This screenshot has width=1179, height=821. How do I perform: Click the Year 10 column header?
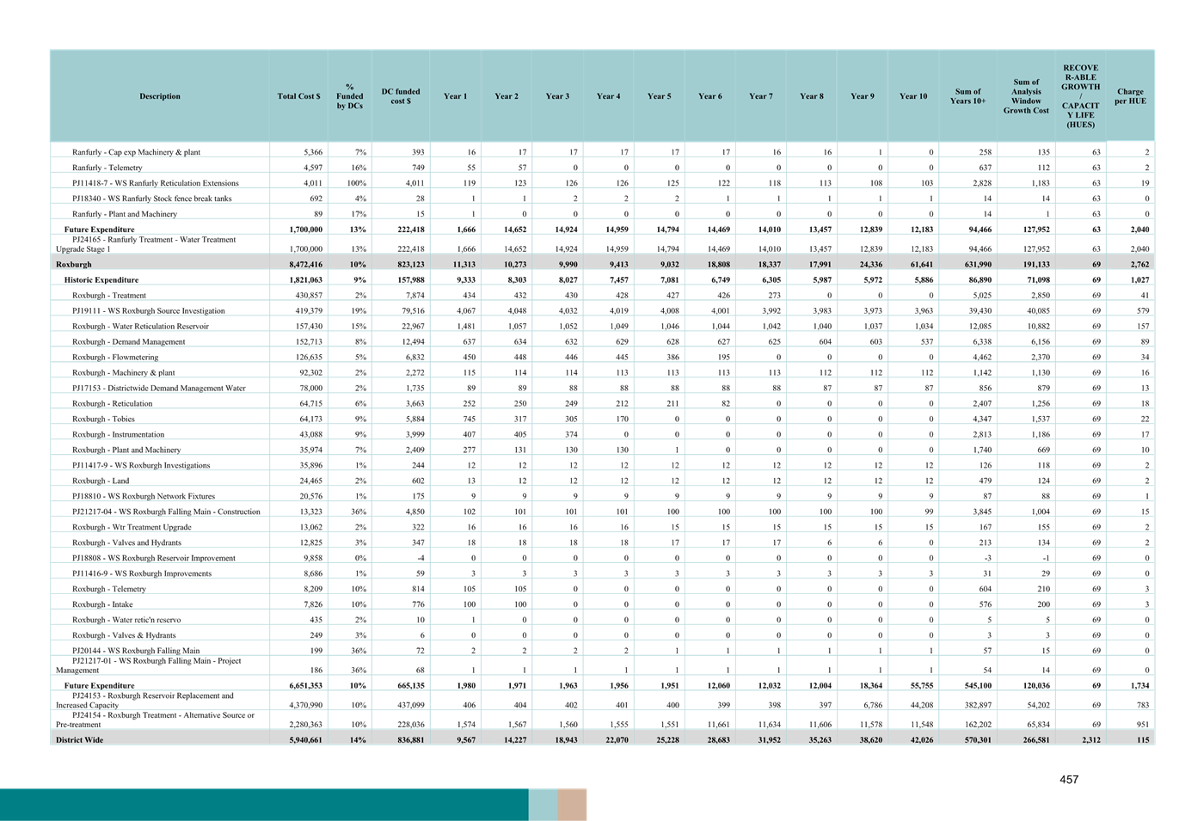[913, 96]
